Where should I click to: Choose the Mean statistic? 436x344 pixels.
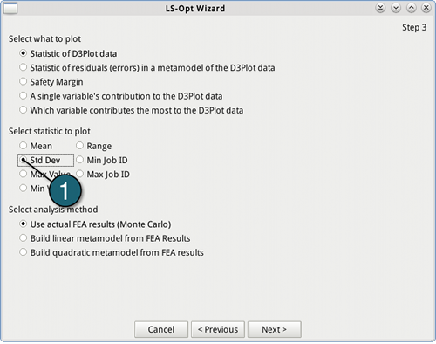coord(36,146)
